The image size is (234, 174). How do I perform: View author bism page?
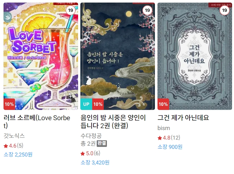[164, 128]
